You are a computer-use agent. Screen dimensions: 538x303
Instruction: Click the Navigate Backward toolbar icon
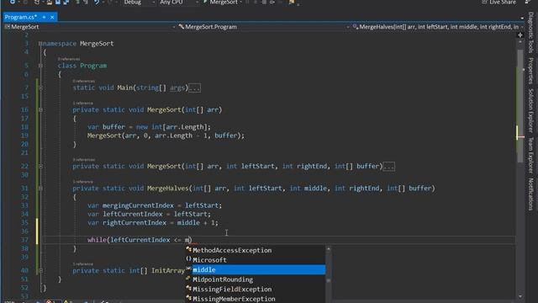click(13, 2)
